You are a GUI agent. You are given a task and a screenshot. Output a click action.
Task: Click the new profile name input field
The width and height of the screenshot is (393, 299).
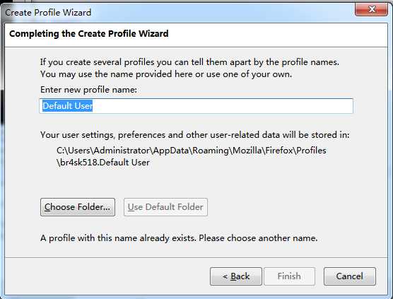click(196, 106)
